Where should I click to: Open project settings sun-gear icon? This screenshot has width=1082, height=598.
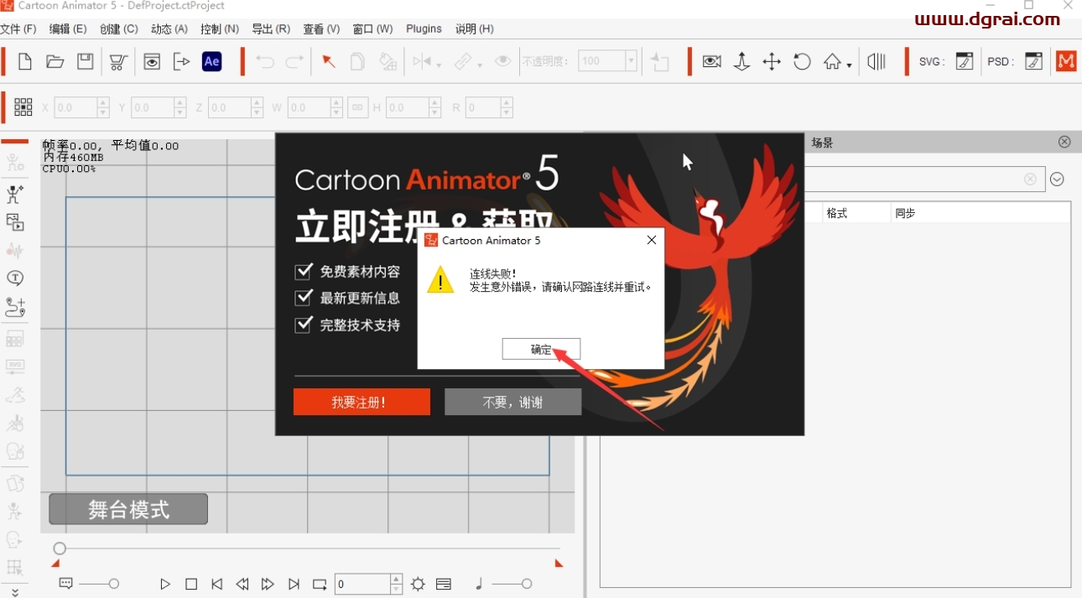418,584
